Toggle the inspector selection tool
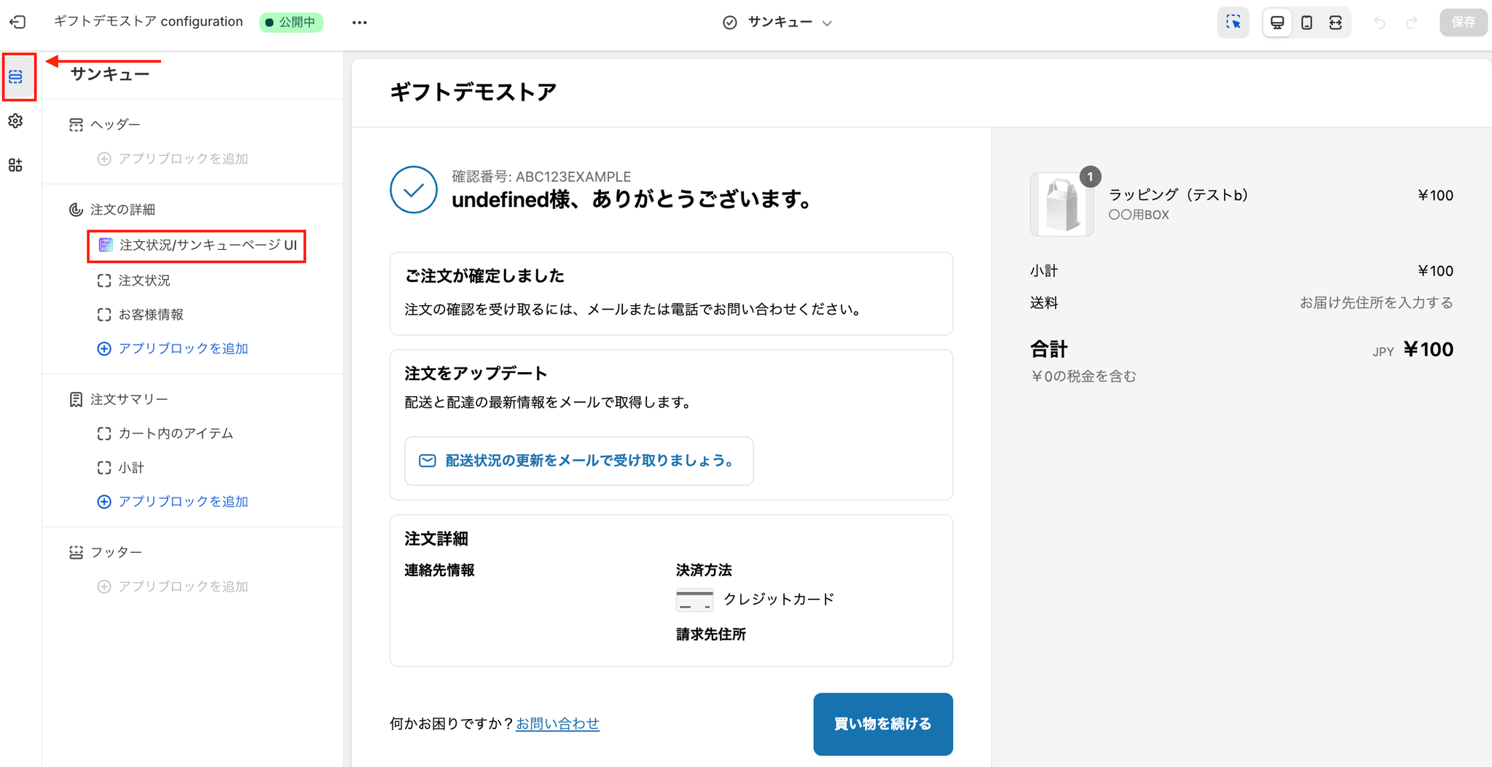The image size is (1492, 767). coord(1233,23)
